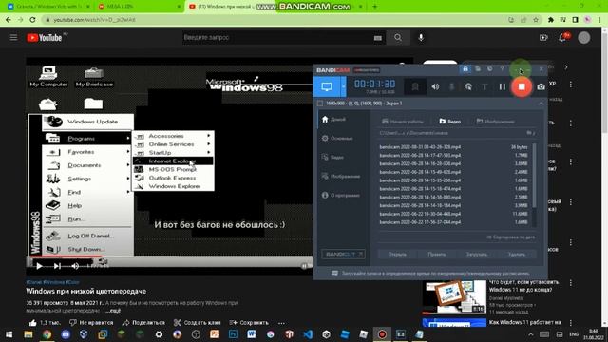Click Создать клип button

(198, 323)
